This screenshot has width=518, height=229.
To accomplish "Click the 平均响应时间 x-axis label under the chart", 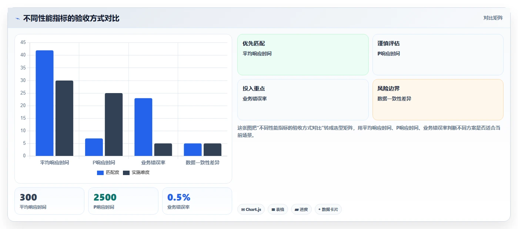I will tap(54, 163).
